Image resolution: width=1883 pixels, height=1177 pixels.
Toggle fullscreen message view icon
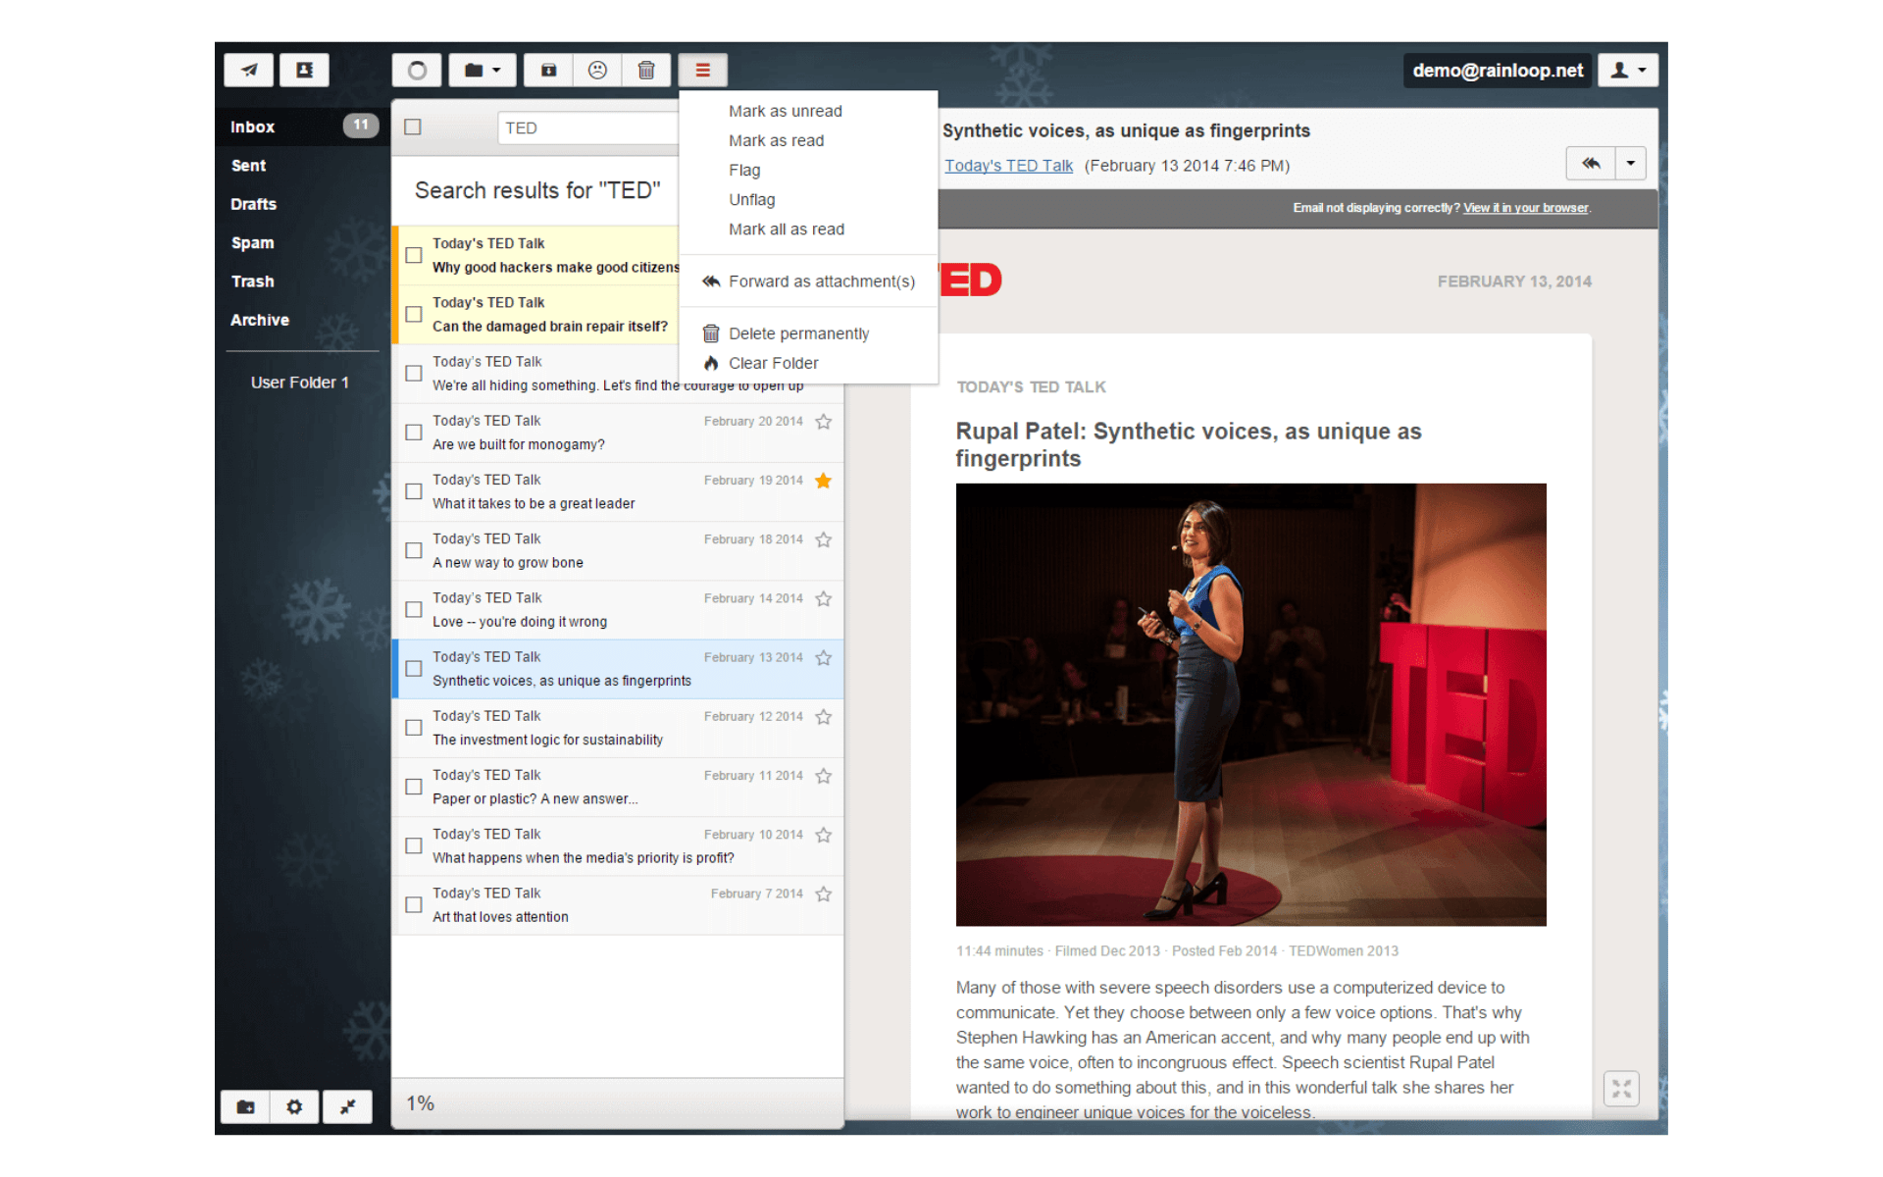coord(1621,1089)
